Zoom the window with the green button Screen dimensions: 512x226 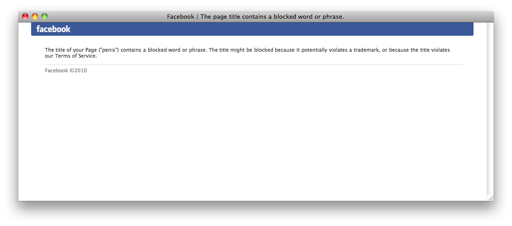coord(45,16)
